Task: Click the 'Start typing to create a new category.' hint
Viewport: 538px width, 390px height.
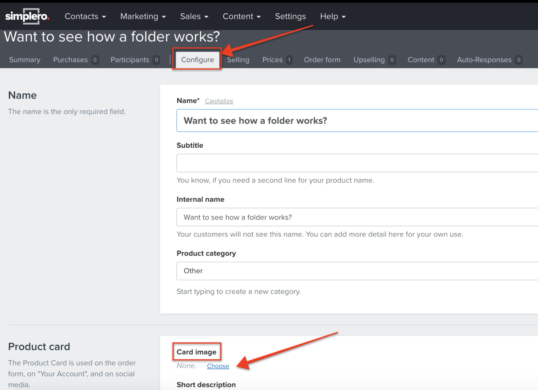Action: point(239,292)
